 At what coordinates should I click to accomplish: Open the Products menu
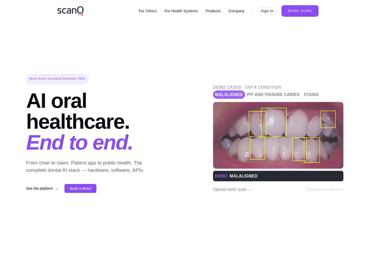click(x=213, y=11)
